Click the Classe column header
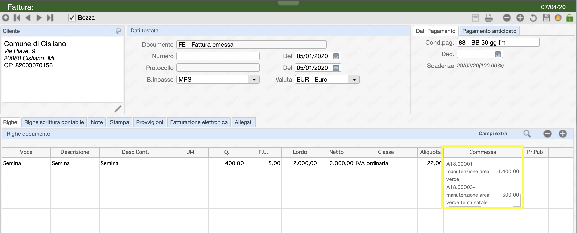577x233 pixels. click(x=386, y=152)
